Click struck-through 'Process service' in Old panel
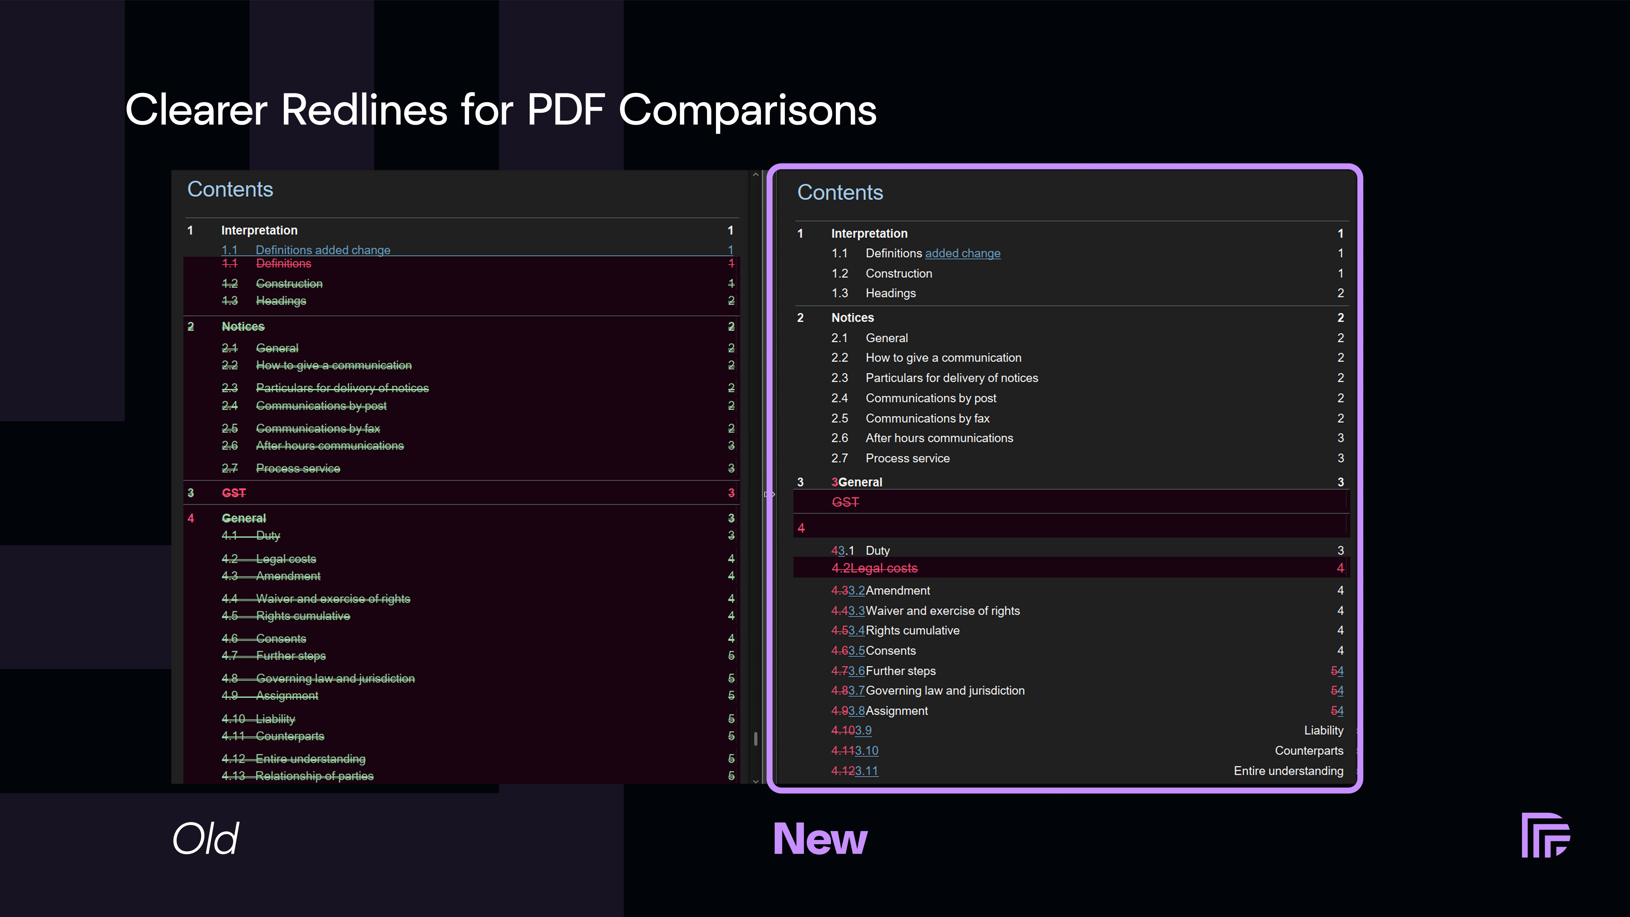The width and height of the screenshot is (1630, 917). click(x=298, y=468)
